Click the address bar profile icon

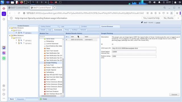click(x=171, y=13)
